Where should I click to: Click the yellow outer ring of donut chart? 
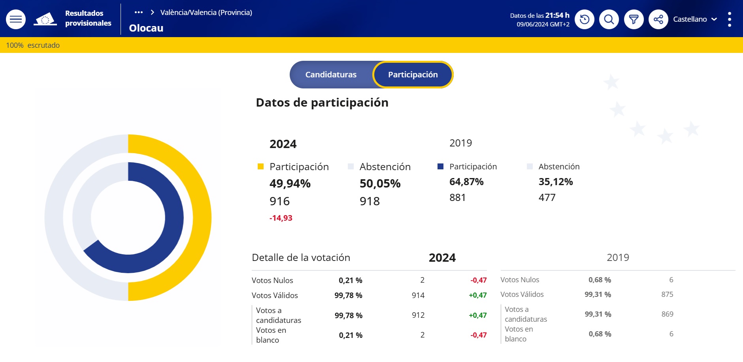(x=202, y=217)
